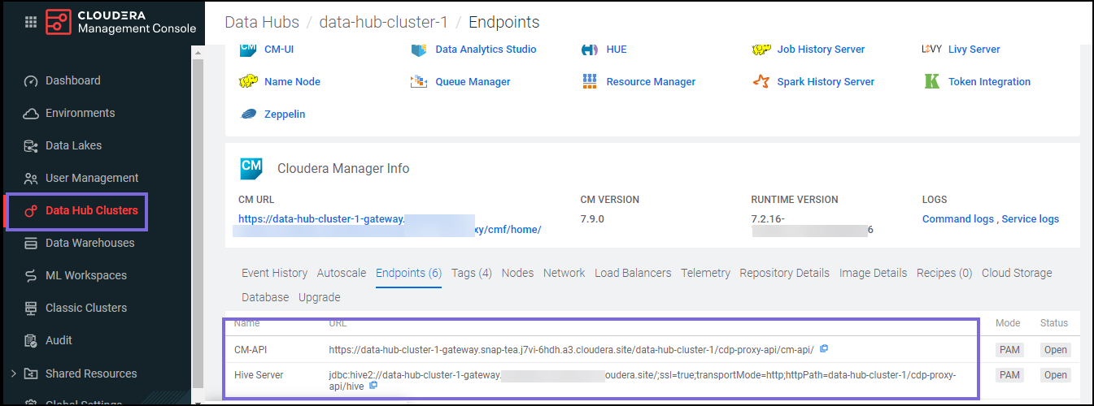Screen dimensions: 1094x406
Task: Copy the CM-API URL with copy icon
Action: pyautogui.click(x=824, y=349)
